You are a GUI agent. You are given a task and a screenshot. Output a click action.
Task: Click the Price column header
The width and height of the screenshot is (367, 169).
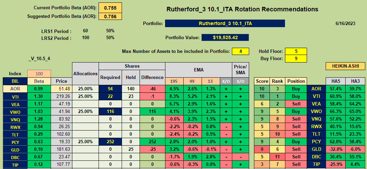[x=61, y=81]
